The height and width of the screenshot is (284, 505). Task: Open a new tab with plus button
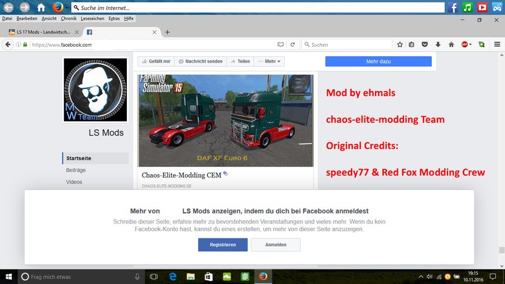[x=167, y=32]
